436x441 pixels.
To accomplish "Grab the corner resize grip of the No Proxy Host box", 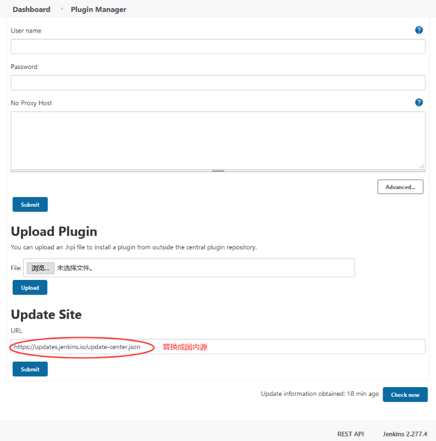I will pyautogui.click(x=422, y=166).
